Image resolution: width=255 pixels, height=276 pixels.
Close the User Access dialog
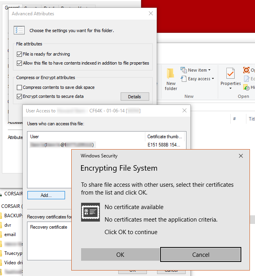[x=184, y=110]
